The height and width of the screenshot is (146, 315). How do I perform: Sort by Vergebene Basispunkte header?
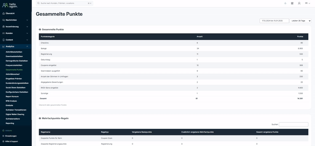tap(142, 132)
